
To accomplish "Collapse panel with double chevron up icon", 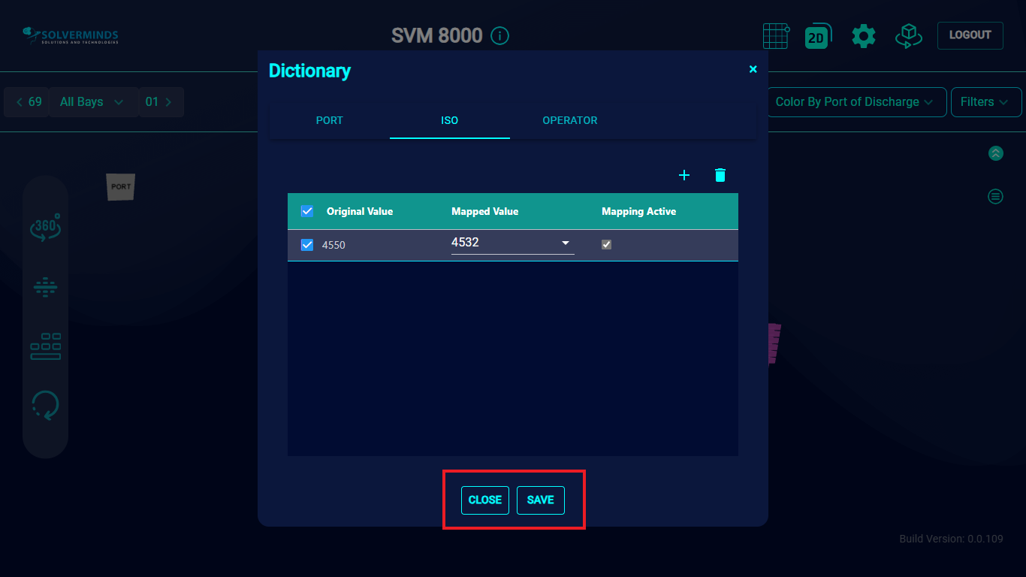I will click(995, 153).
